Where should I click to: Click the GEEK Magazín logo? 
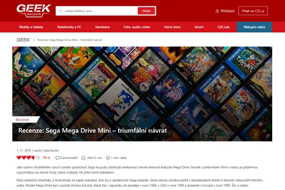tap(34, 11)
